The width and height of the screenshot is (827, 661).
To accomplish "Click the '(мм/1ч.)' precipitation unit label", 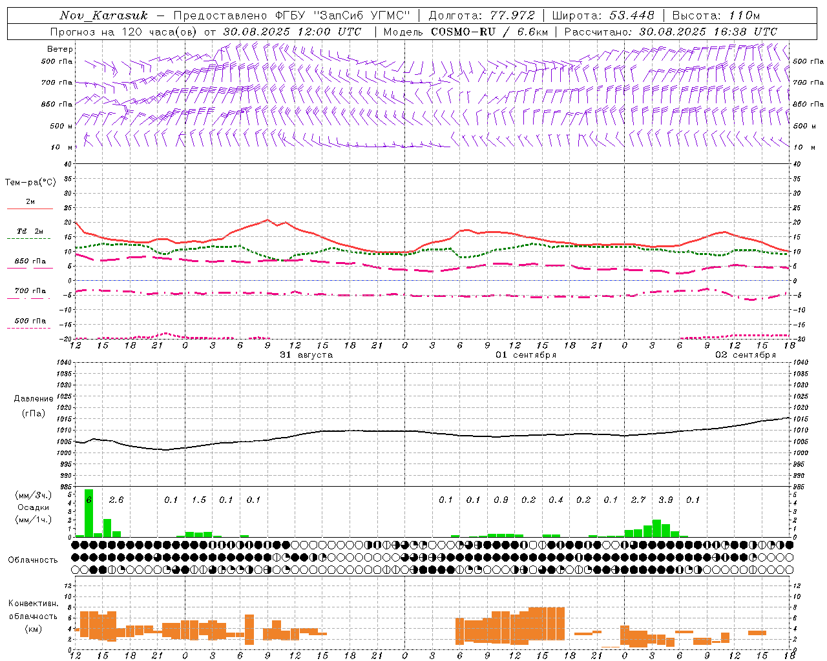I will (x=34, y=520).
